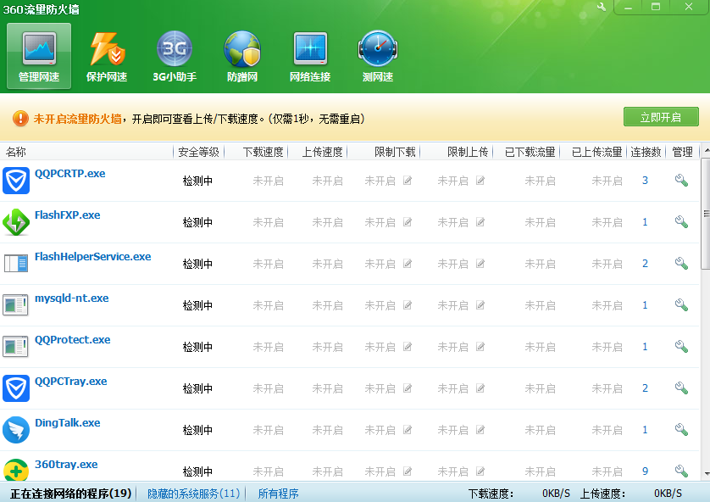Open the manage wrench for QQPCRTP.exe
This screenshot has width=710, height=502.
click(681, 181)
